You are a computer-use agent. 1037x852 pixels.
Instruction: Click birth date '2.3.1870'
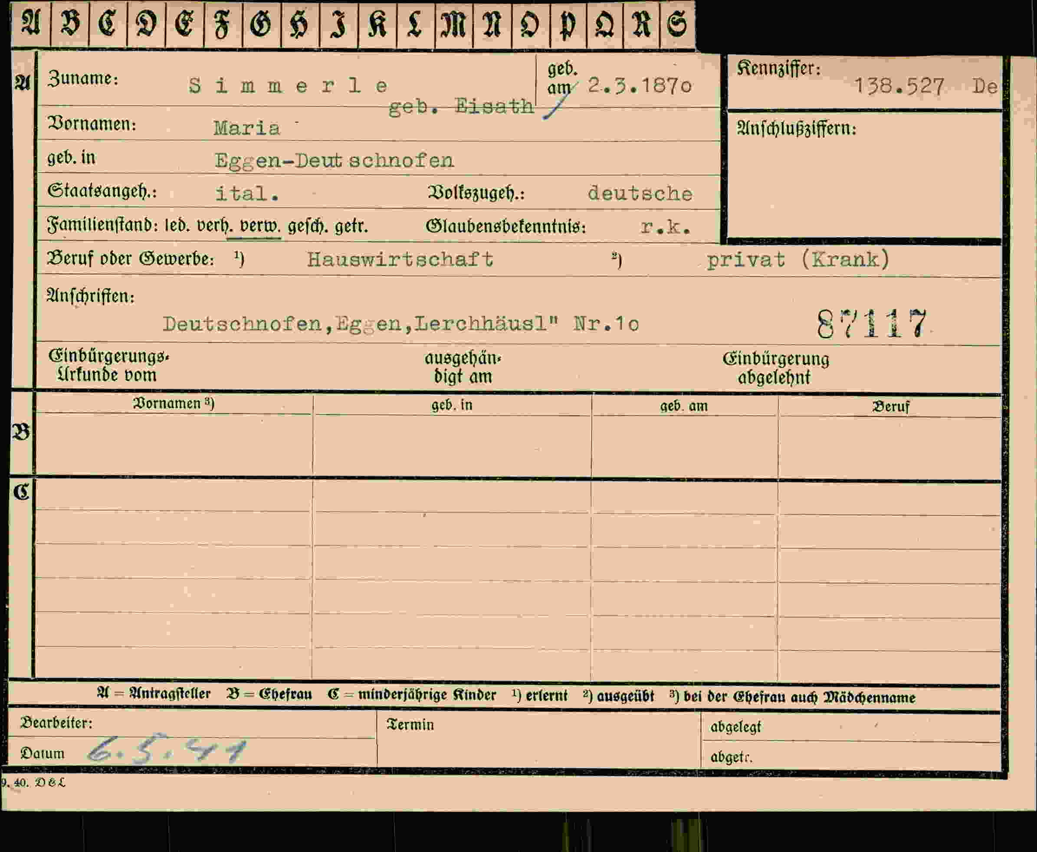[x=640, y=86]
